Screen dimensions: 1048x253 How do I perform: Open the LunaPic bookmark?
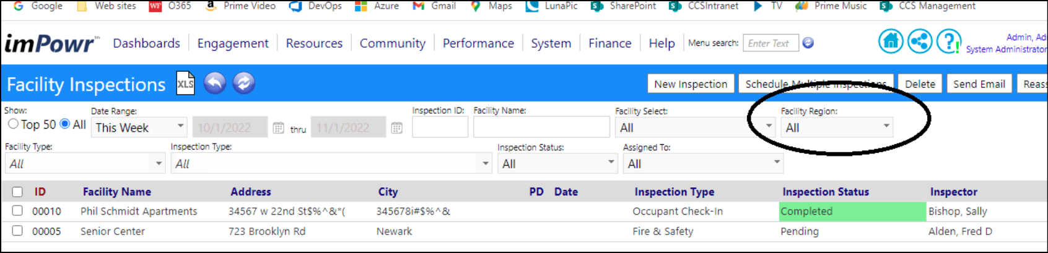click(552, 6)
